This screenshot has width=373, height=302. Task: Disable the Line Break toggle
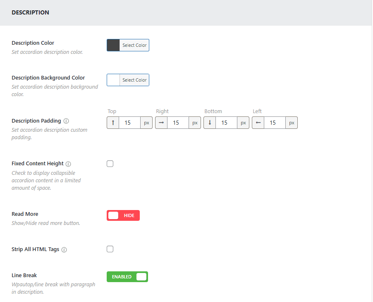[127, 277]
